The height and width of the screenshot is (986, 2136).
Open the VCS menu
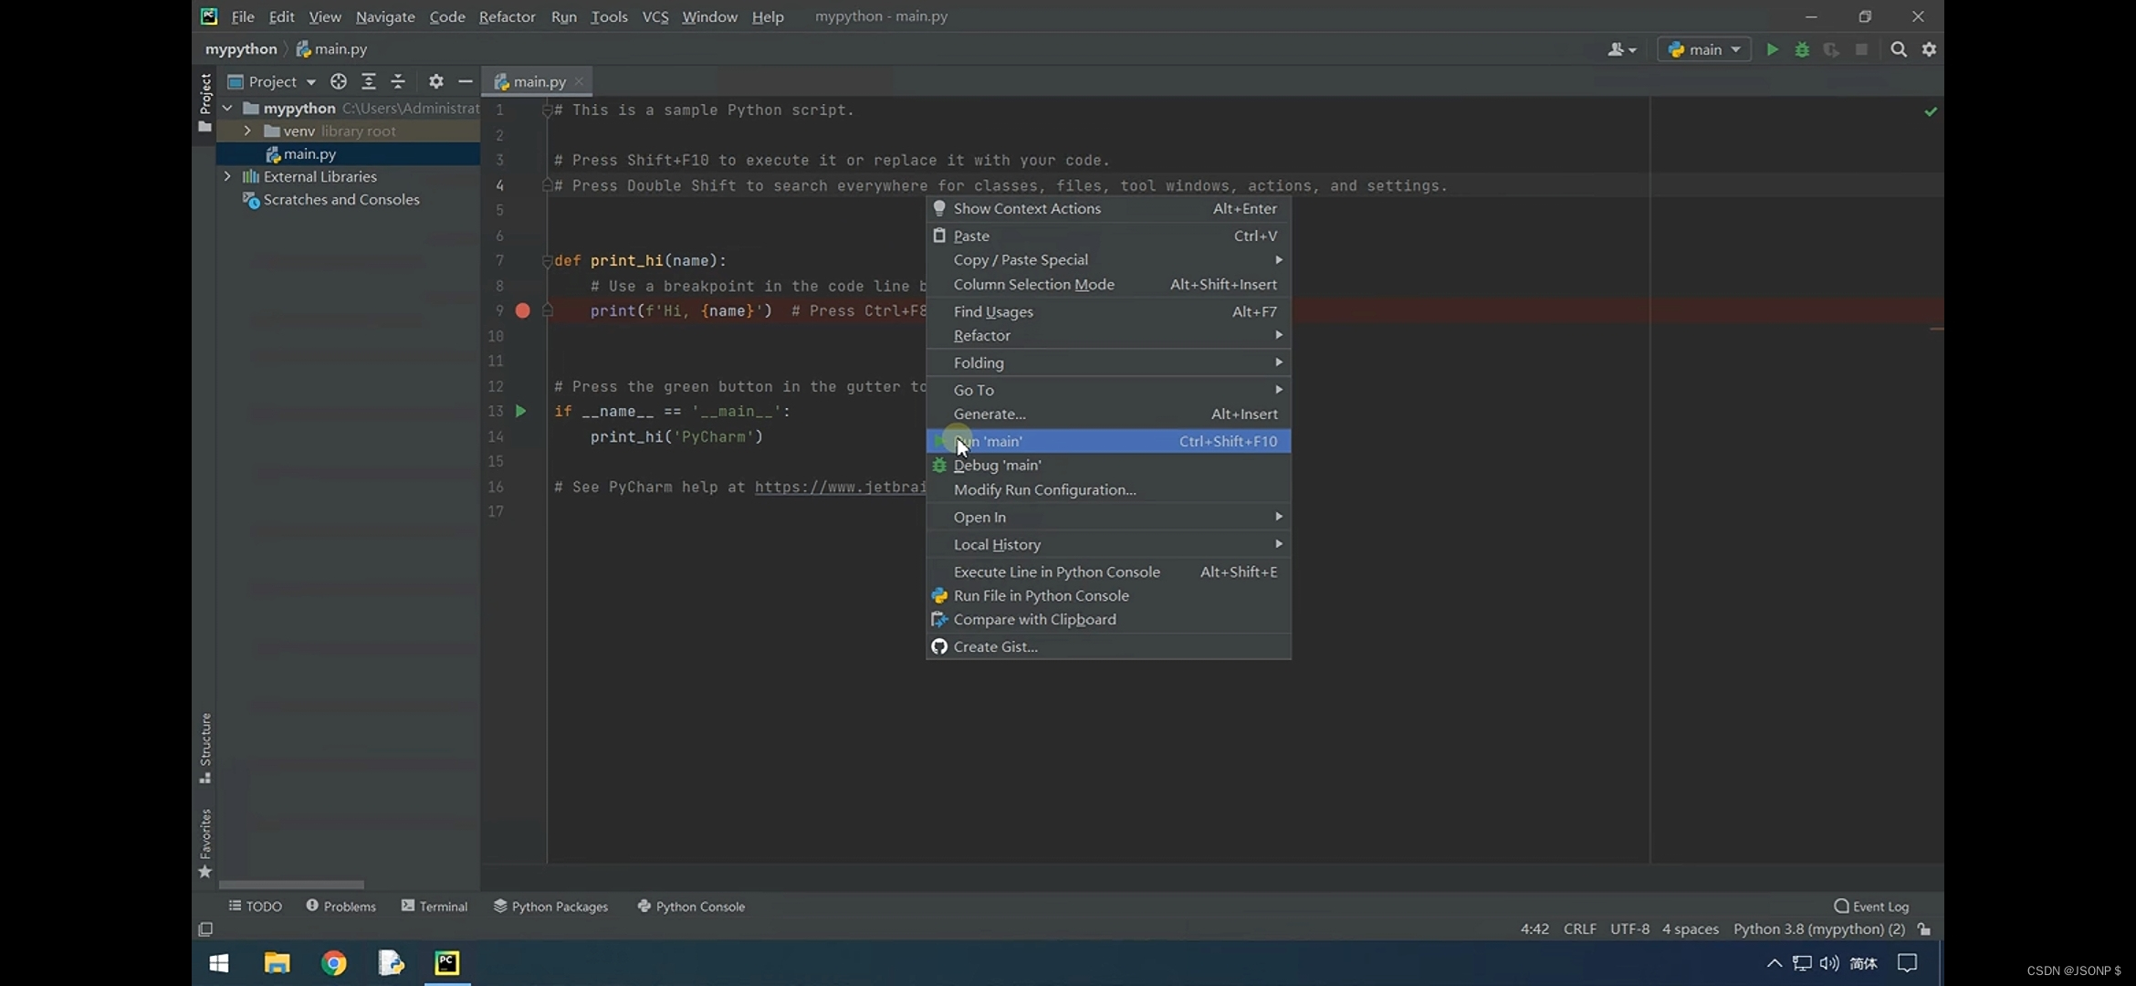654,16
